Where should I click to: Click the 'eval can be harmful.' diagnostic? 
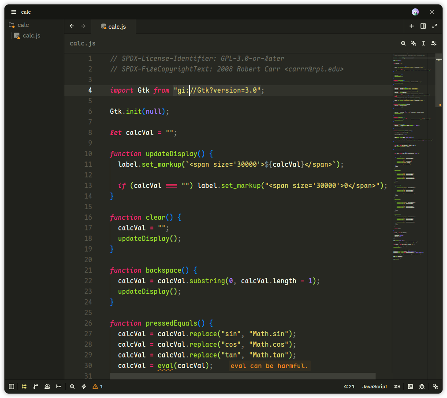click(269, 366)
